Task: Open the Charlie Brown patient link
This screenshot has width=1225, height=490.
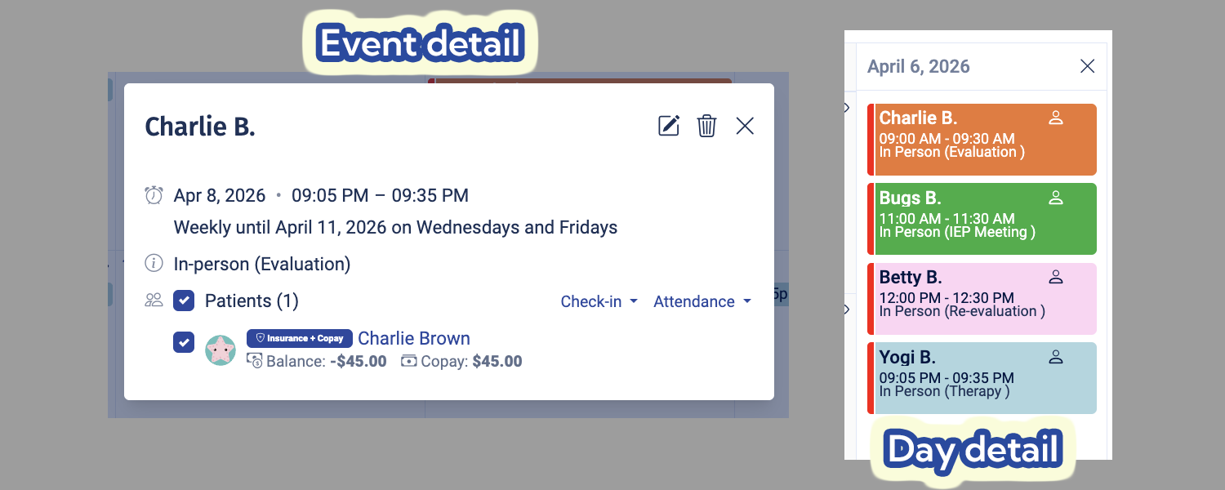Action: [x=414, y=338]
